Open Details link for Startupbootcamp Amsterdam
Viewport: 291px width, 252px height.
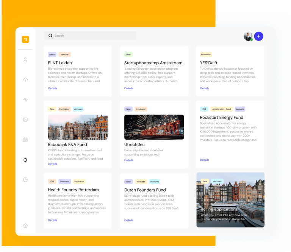[129, 88]
